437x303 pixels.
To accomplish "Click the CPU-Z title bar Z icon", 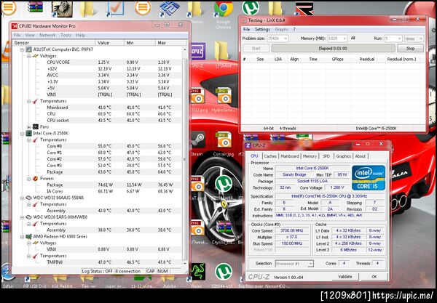I will (248, 145).
